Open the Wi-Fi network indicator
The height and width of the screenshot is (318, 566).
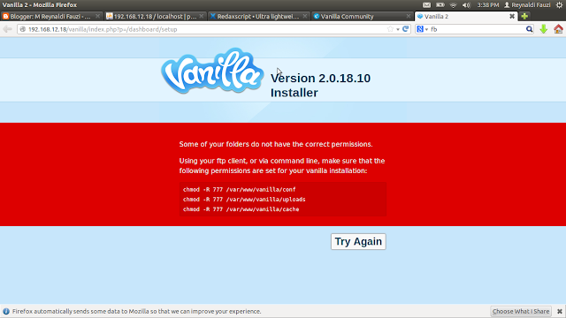453,5
